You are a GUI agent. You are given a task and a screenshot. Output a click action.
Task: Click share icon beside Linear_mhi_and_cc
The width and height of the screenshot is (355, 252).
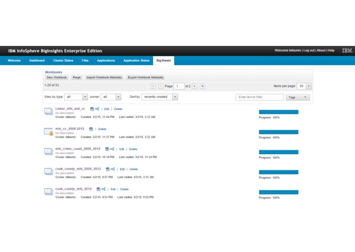point(97,109)
